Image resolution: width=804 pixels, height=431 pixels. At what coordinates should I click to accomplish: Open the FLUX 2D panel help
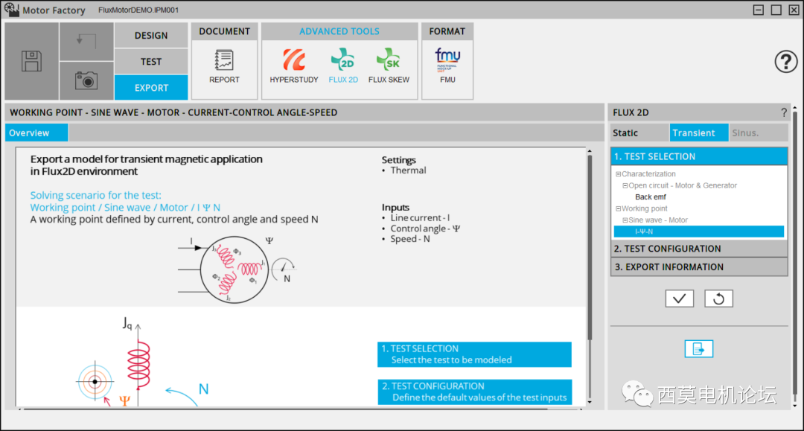point(783,112)
